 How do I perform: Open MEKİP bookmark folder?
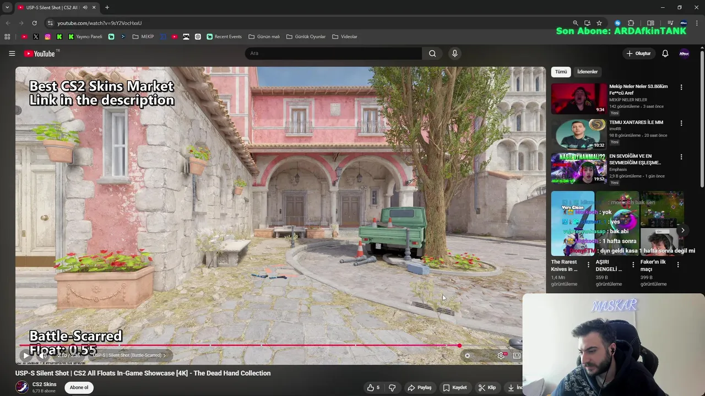pos(143,37)
